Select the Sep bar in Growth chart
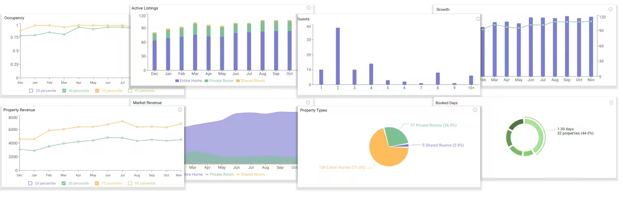This screenshot has width=623, height=202. (x=567, y=46)
